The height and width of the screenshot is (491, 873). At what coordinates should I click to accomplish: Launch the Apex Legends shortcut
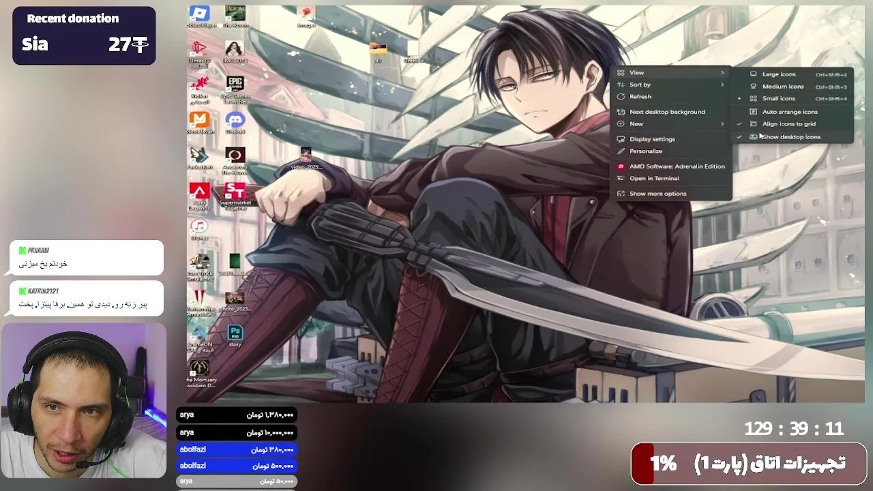pos(200,196)
